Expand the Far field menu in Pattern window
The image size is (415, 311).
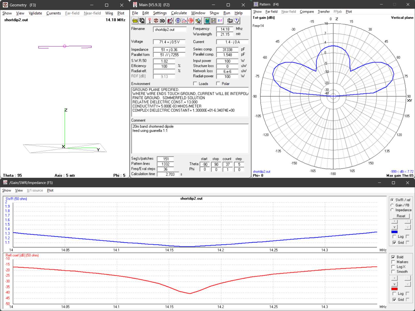[x=271, y=12]
